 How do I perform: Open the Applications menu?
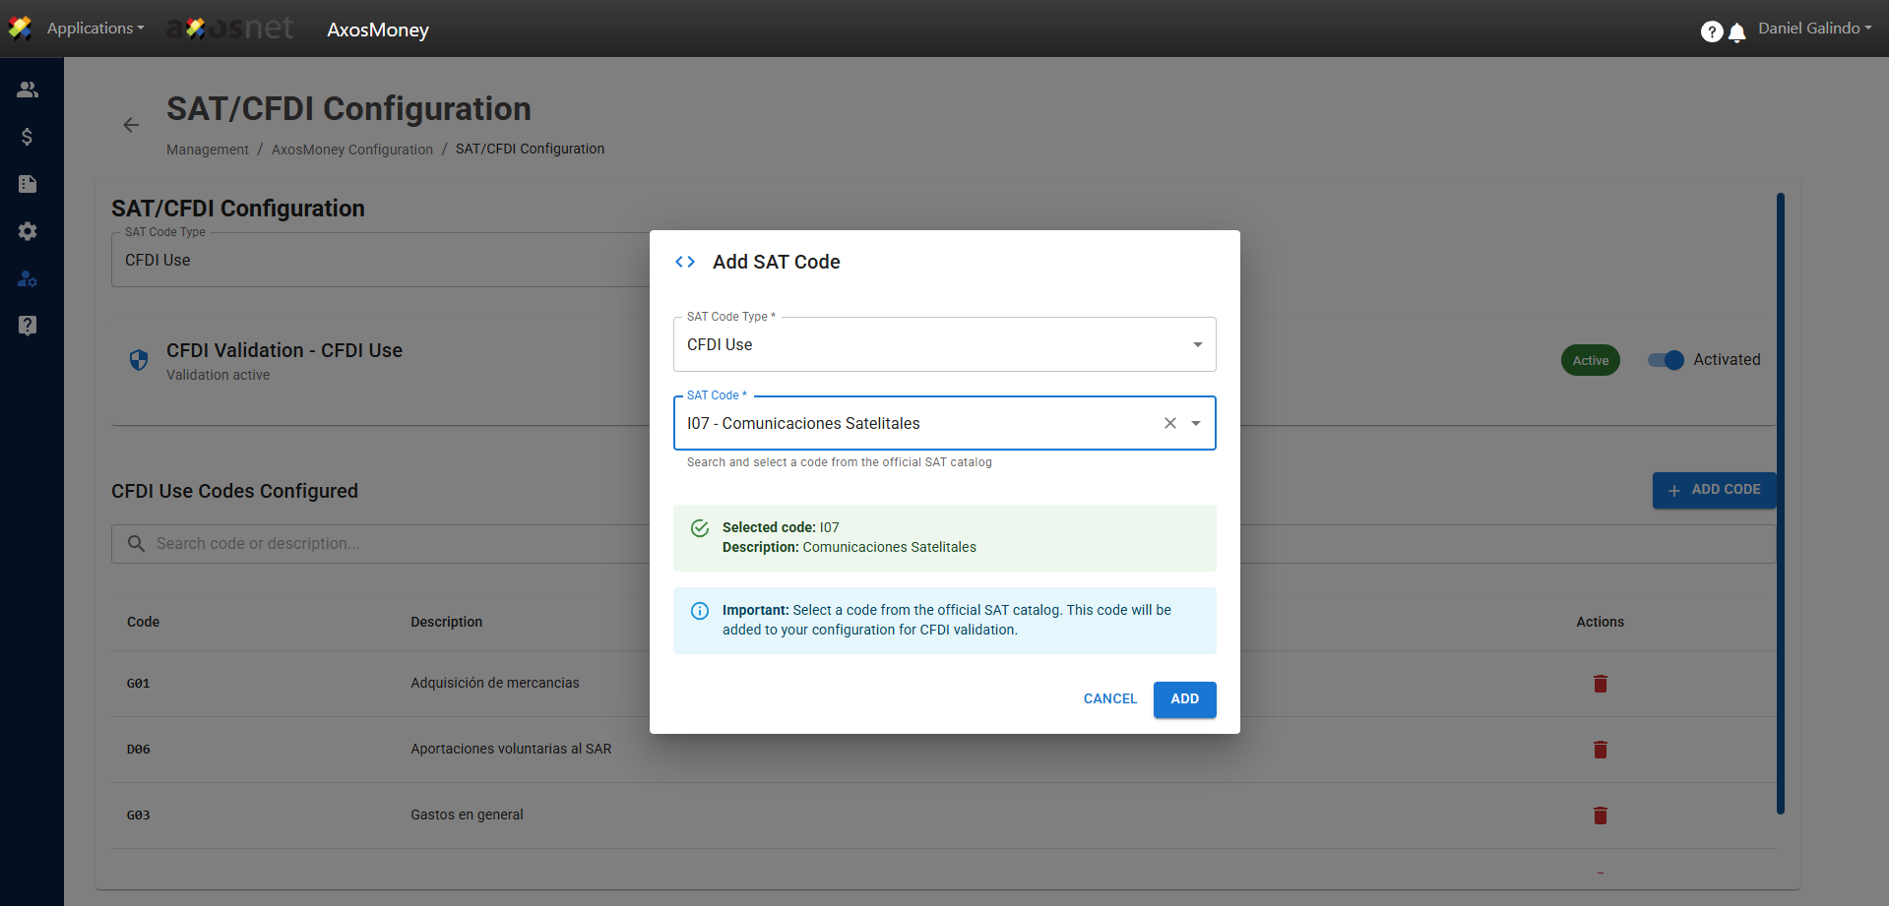coord(94,29)
